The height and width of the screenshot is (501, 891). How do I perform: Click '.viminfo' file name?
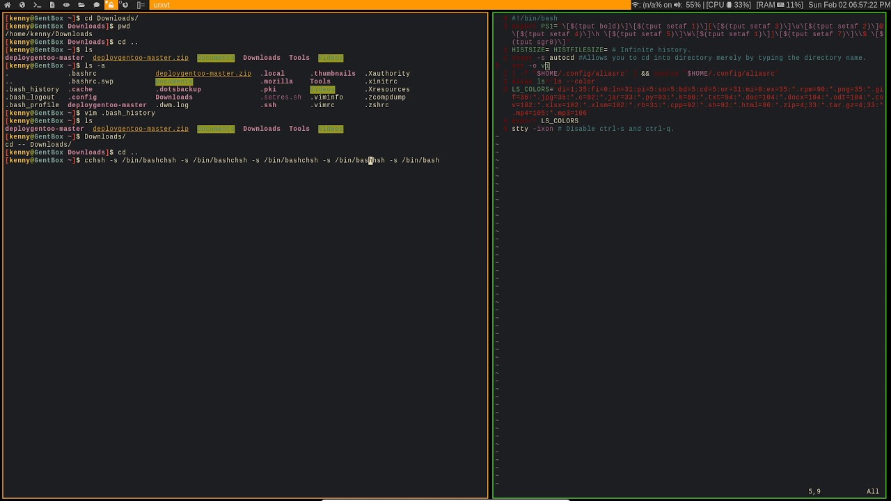[x=326, y=97]
